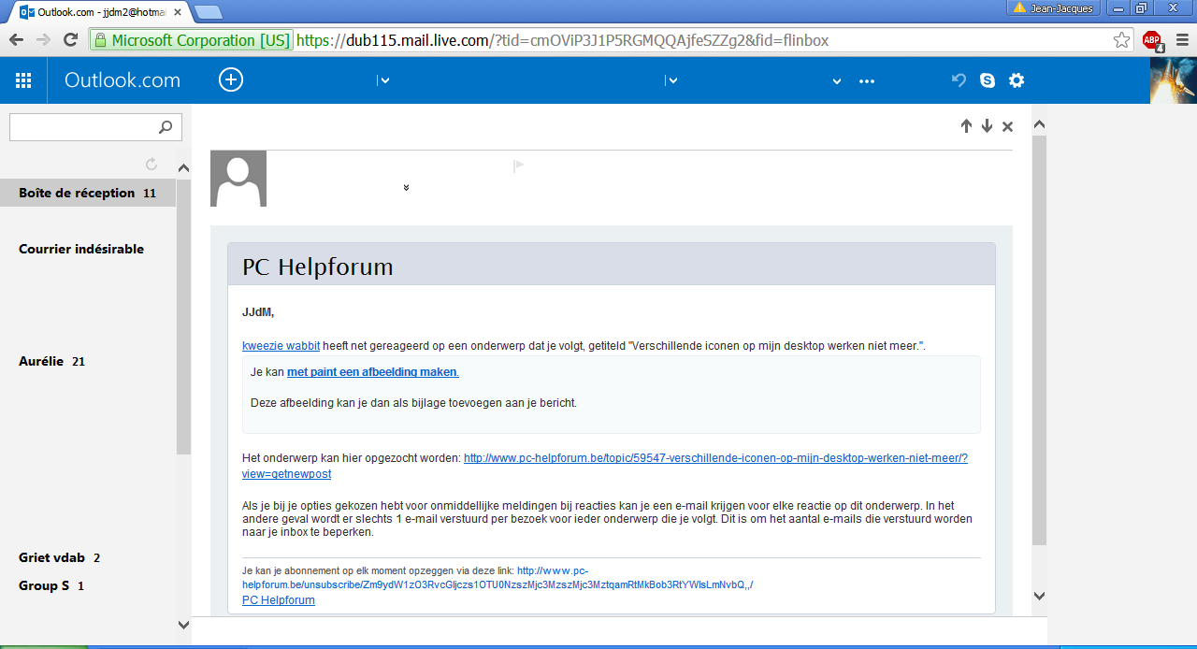Go to next message with down arrow

[987, 126]
